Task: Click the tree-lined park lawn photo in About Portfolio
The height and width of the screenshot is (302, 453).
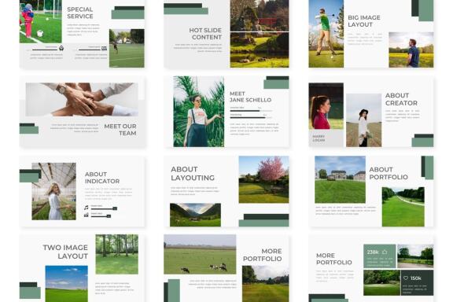Action: click(x=403, y=207)
